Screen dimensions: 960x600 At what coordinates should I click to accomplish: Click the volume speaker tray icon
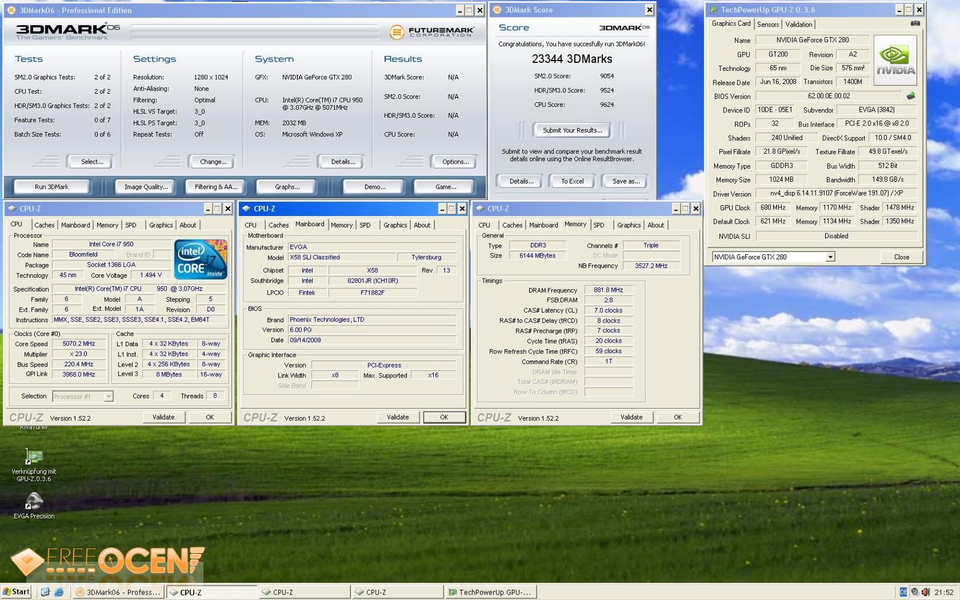point(926,592)
